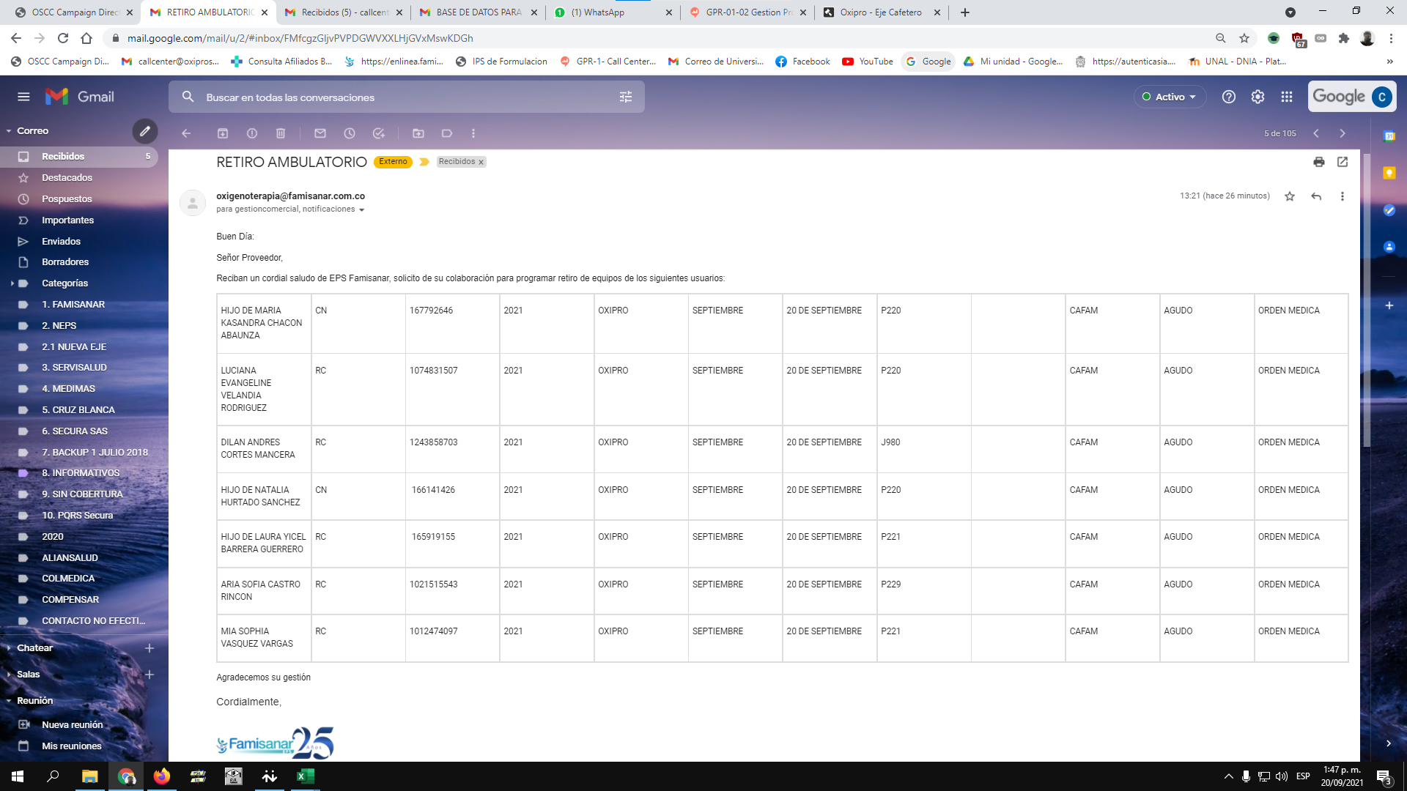Viewport: 1407px width, 791px height.
Task: Open the Google account avatar
Action: tap(1382, 97)
